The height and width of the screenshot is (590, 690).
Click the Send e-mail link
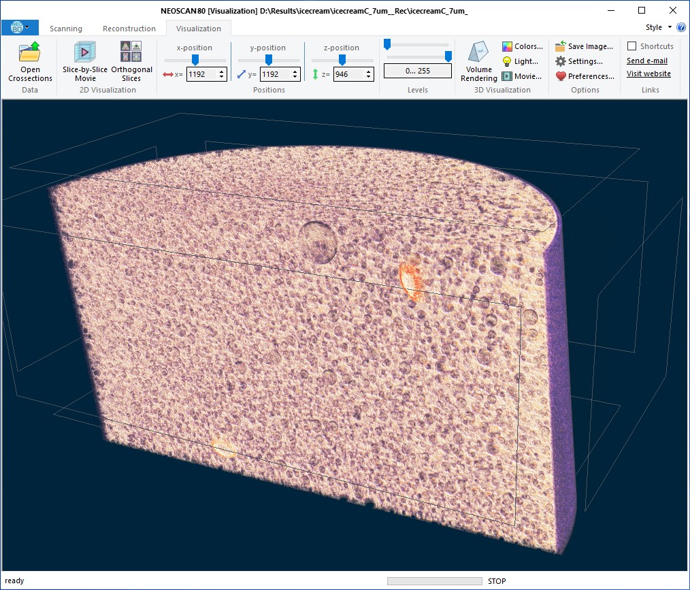tap(646, 61)
